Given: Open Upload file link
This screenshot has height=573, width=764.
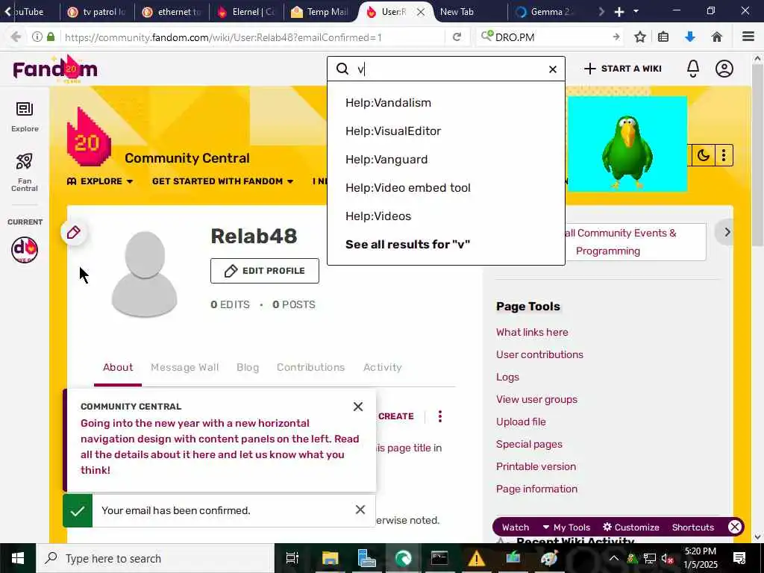Looking at the screenshot, I should (521, 422).
